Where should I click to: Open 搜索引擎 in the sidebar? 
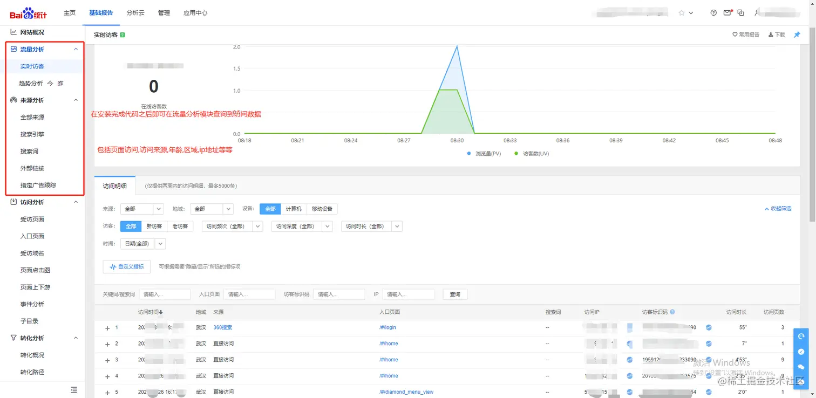(32, 134)
